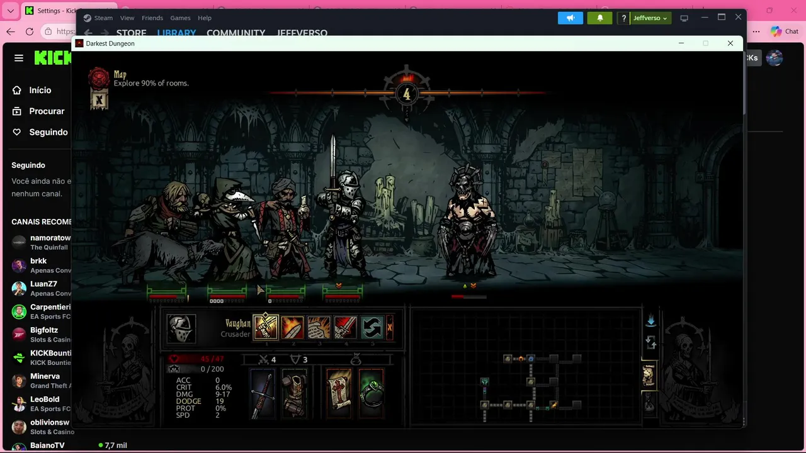
Task: Open the brkk recommended channel
Action: (x=42, y=265)
